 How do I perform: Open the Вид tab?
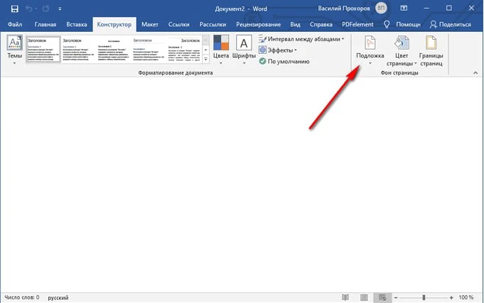pyautogui.click(x=295, y=24)
